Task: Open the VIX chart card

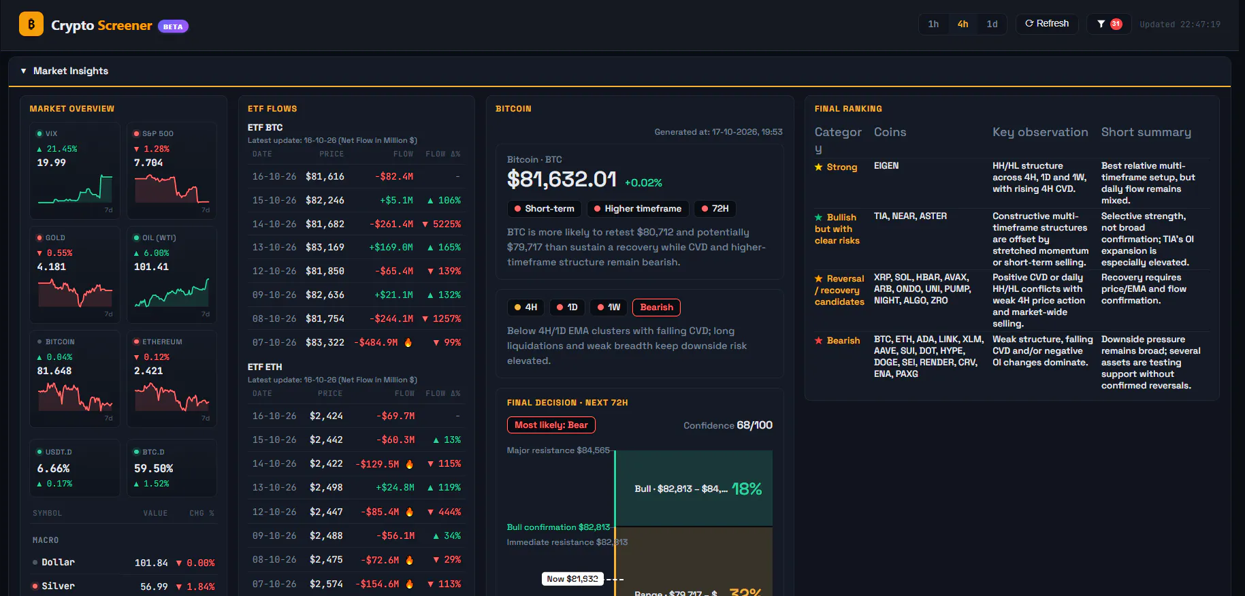Action: coord(75,170)
